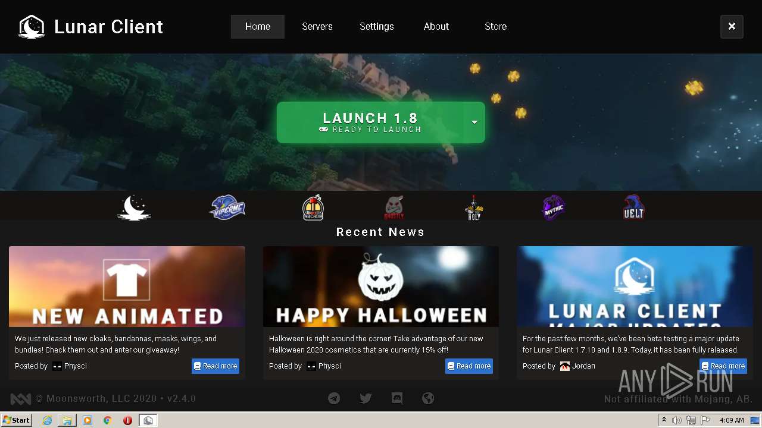Screen dimensions: 762x428
Task: Read more about Halloween cosmetics sale
Action: (x=469, y=366)
